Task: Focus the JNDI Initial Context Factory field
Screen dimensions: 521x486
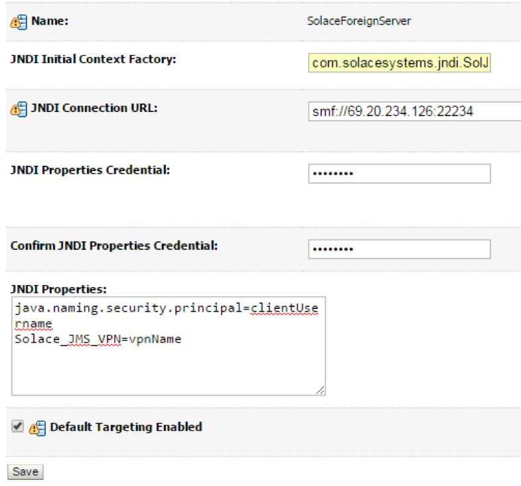Action: point(399,63)
